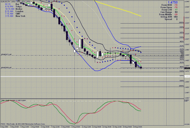
Task: Click the 1.4537 price axis label
Action: click(x=187, y=87)
